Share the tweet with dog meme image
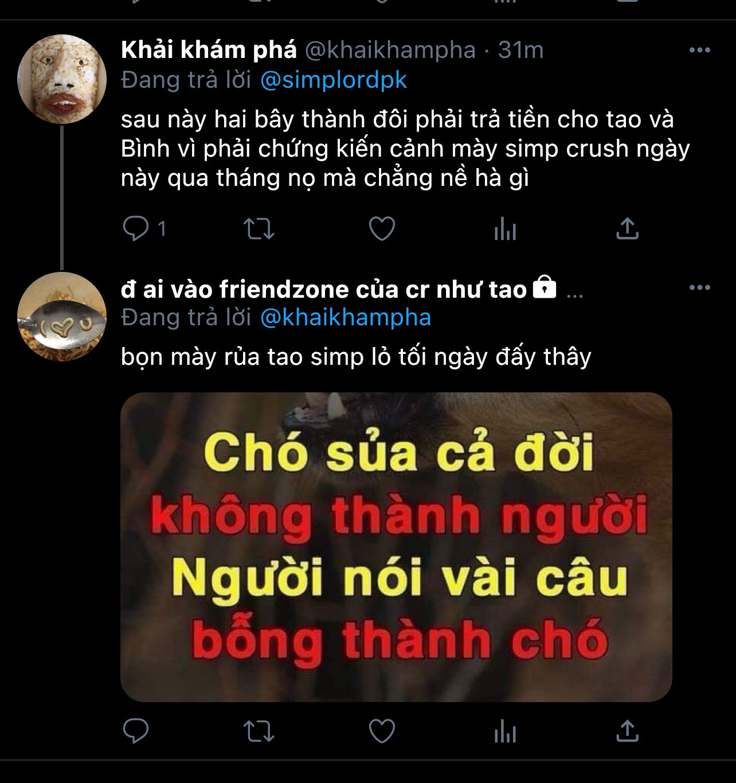736x783 pixels. 627,730
